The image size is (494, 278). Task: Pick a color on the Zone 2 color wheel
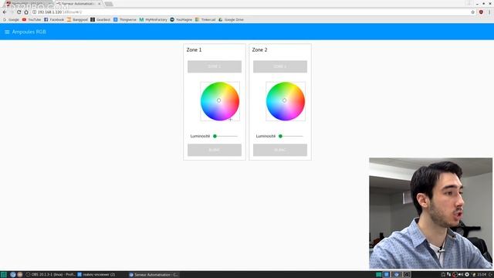[286, 101]
